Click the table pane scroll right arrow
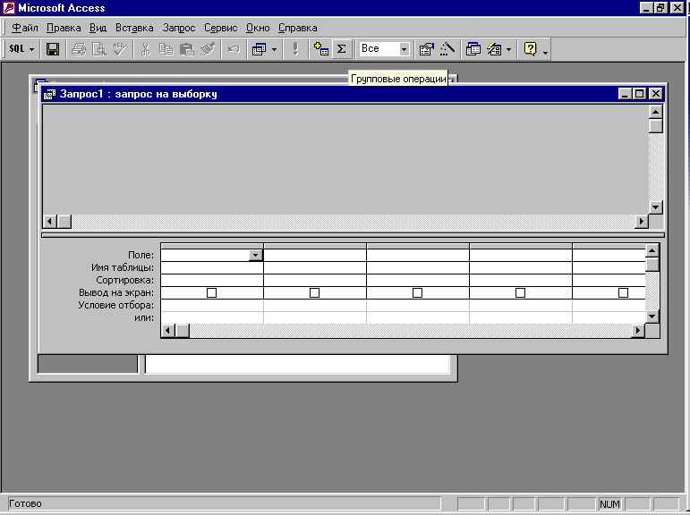690x515 pixels. point(642,221)
